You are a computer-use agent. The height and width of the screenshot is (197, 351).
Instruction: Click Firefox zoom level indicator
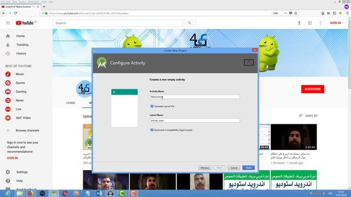pyautogui.click(x=275, y=13)
